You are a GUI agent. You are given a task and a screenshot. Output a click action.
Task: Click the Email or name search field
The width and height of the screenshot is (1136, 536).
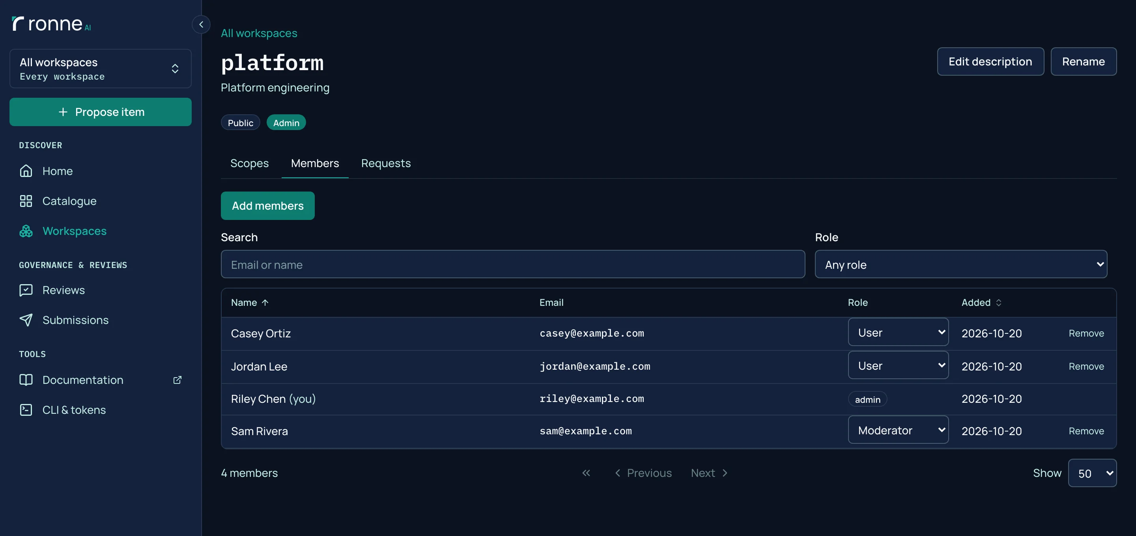coord(513,264)
